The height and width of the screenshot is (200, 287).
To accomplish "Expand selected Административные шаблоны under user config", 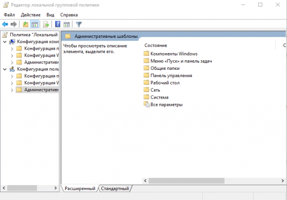I will click(x=12, y=90).
